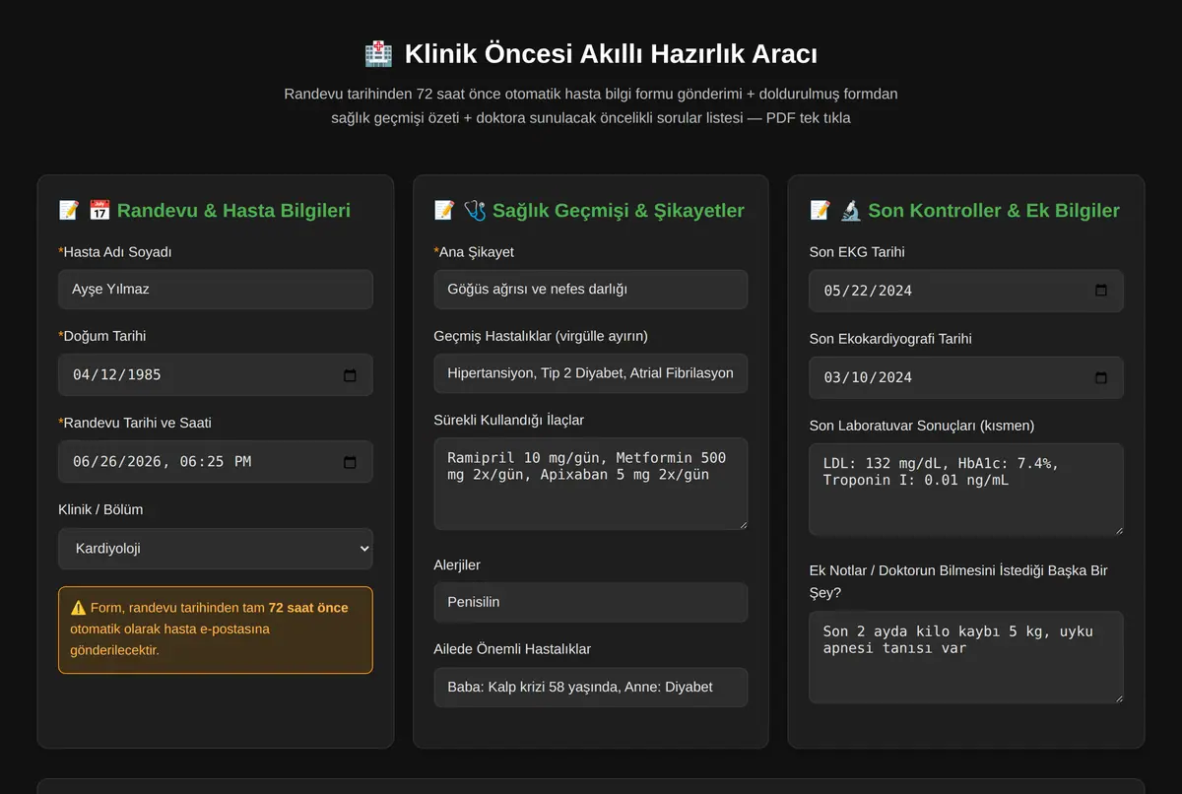
Task: Click memo emoji beside Son Kontroller & Ek Bilgiler
Action: click(821, 210)
